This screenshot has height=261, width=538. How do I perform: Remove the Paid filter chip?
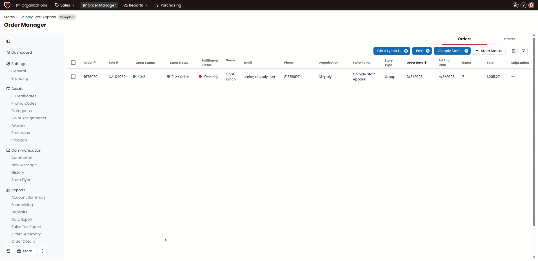[428, 51]
